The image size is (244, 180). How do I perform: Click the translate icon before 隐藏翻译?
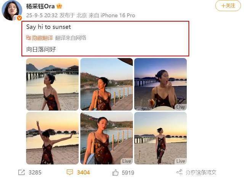[29, 38]
